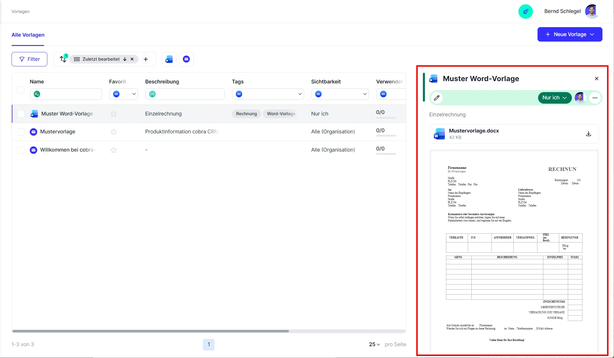Close the Muster Word-Vorlage detail panel

click(597, 79)
